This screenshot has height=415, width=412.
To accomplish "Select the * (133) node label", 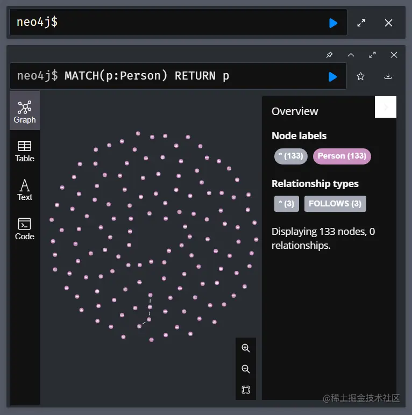I will pyautogui.click(x=291, y=156).
